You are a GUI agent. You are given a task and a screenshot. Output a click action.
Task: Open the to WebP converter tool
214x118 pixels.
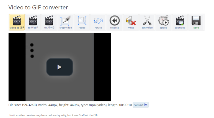pos(33,22)
